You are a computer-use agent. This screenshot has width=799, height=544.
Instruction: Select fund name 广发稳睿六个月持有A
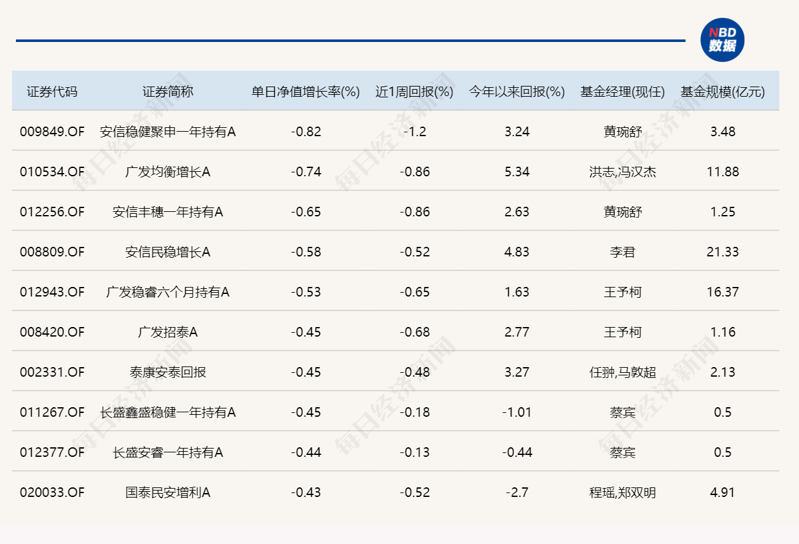point(168,292)
